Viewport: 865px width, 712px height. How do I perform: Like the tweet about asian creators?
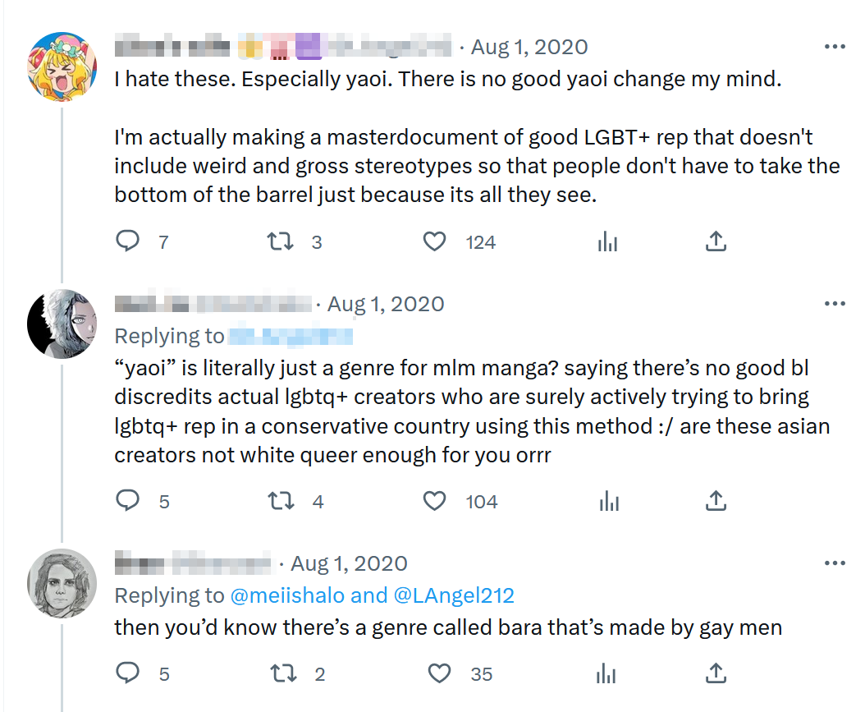click(434, 501)
